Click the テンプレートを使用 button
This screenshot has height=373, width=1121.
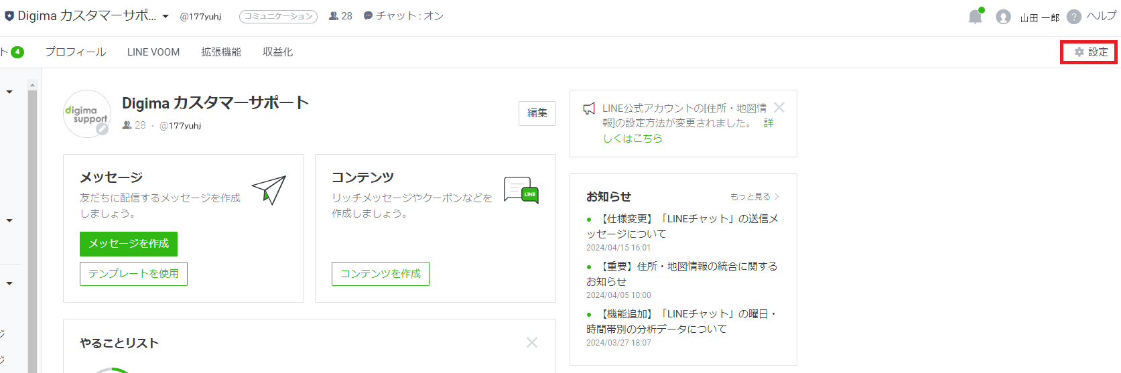tap(133, 274)
